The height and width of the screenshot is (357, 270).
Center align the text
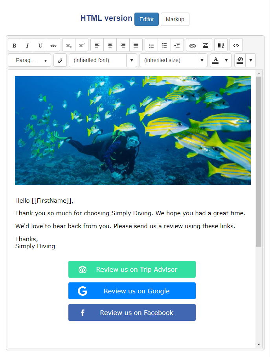click(110, 45)
